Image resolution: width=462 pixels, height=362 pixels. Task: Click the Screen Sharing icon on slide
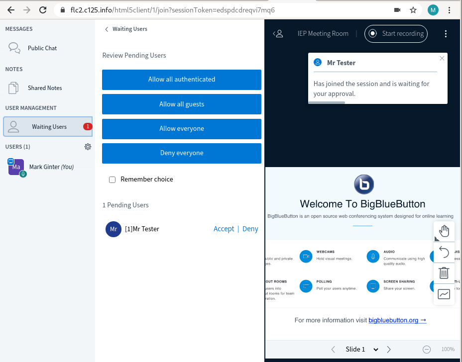coord(373,286)
